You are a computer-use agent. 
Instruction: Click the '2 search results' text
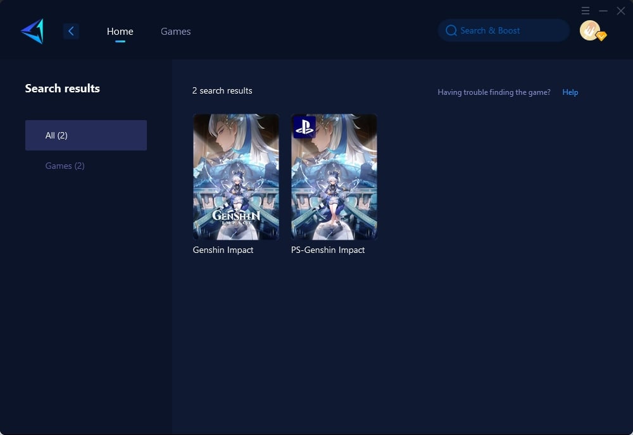222,90
